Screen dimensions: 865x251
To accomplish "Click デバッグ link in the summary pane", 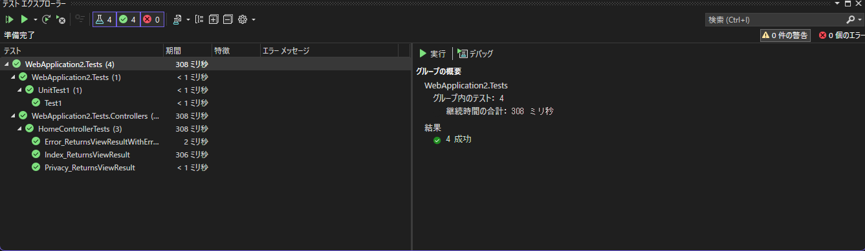I will (x=476, y=54).
